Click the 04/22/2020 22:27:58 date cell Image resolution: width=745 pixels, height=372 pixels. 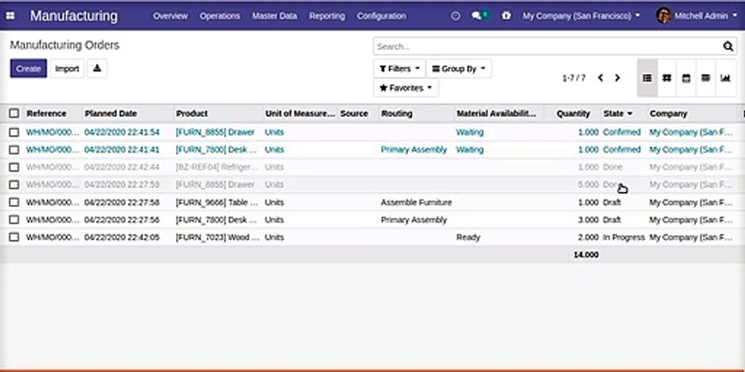click(122, 203)
